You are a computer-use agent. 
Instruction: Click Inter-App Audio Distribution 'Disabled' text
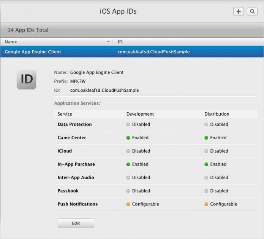[x=219, y=178]
